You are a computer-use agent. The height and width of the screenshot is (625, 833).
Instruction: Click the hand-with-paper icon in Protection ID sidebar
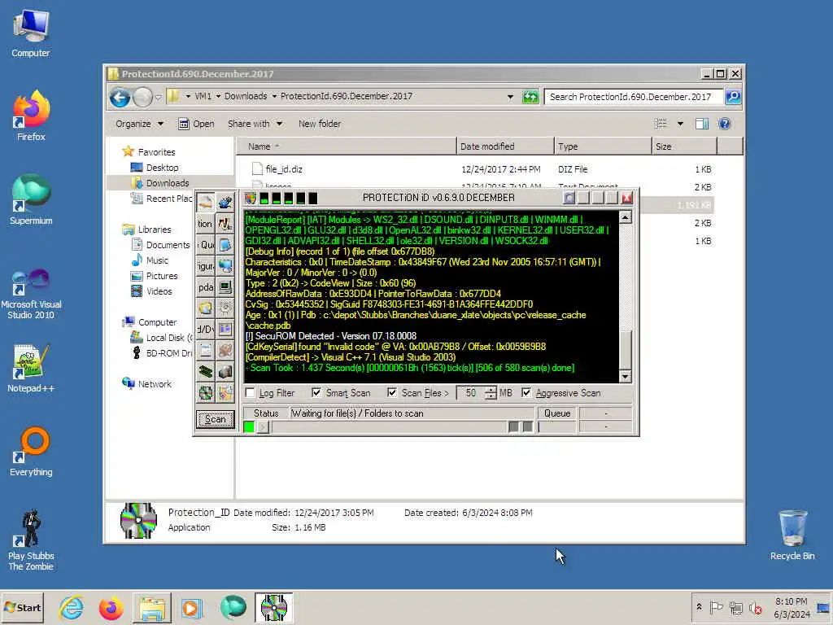[x=206, y=203]
